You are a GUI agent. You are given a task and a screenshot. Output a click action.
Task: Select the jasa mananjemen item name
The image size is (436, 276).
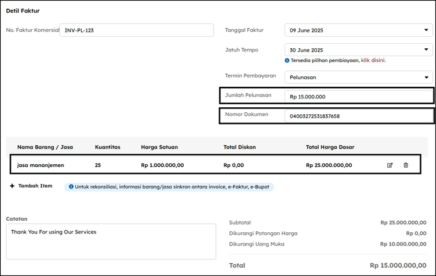click(41, 165)
